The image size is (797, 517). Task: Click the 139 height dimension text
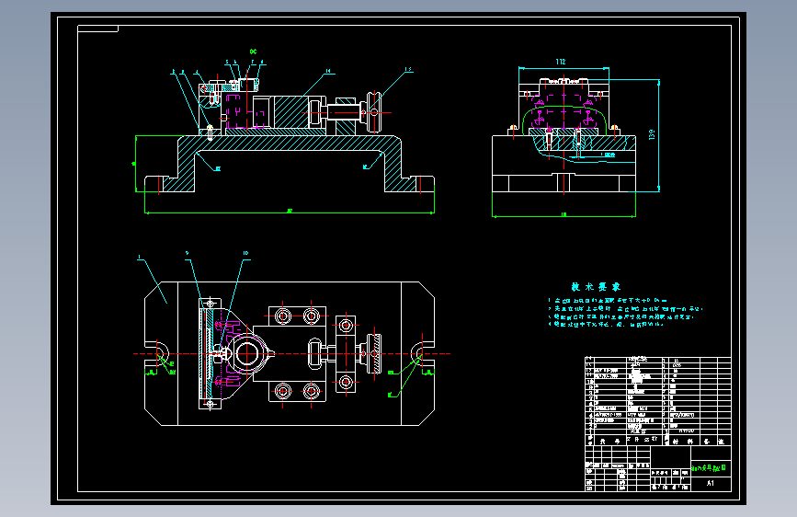coord(652,134)
